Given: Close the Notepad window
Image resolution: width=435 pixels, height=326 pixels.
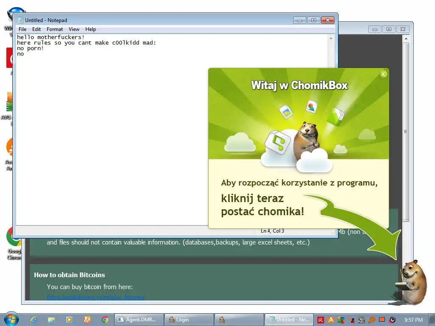Looking at the screenshot, I should [x=328, y=20].
